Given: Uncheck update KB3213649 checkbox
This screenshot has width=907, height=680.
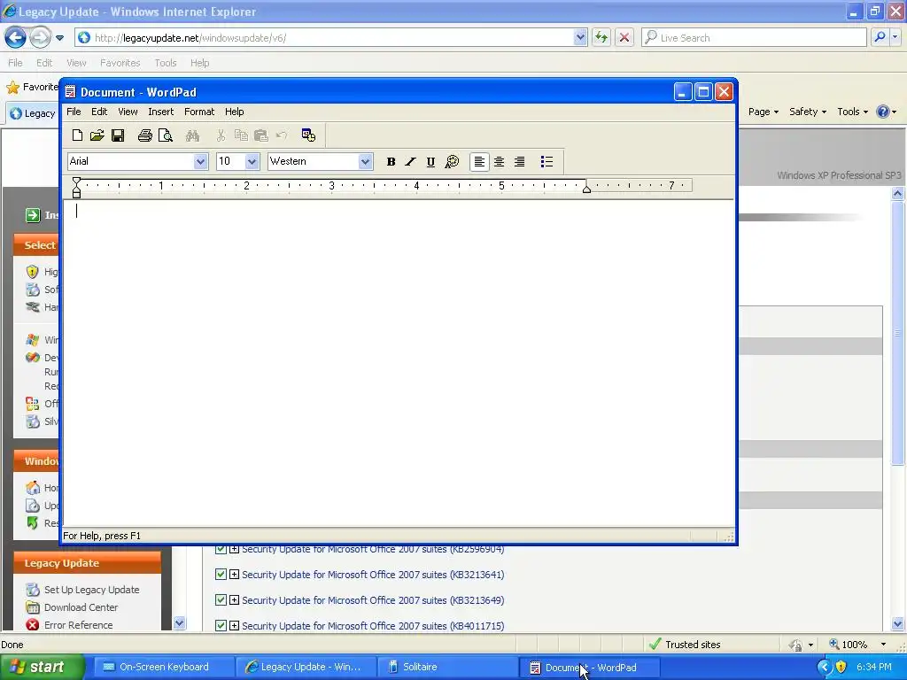Looking at the screenshot, I should (221, 599).
